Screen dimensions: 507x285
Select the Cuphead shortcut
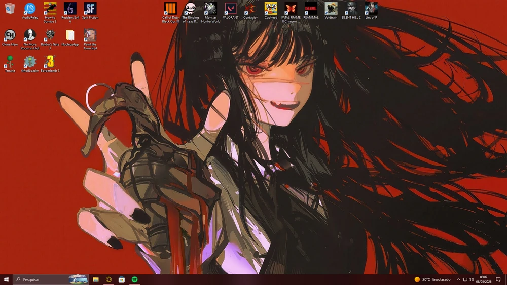pyautogui.click(x=271, y=11)
